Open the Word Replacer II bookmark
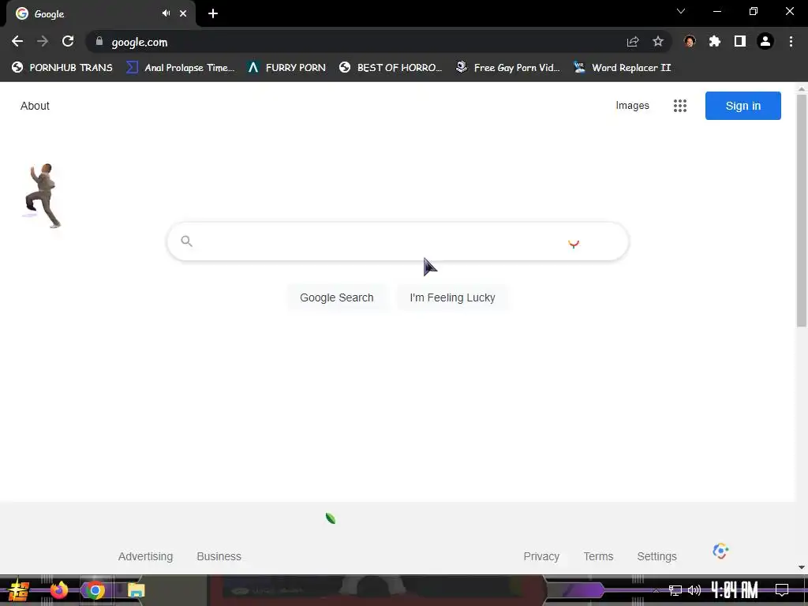The width and height of the screenshot is (808, 606). point(623,68)
